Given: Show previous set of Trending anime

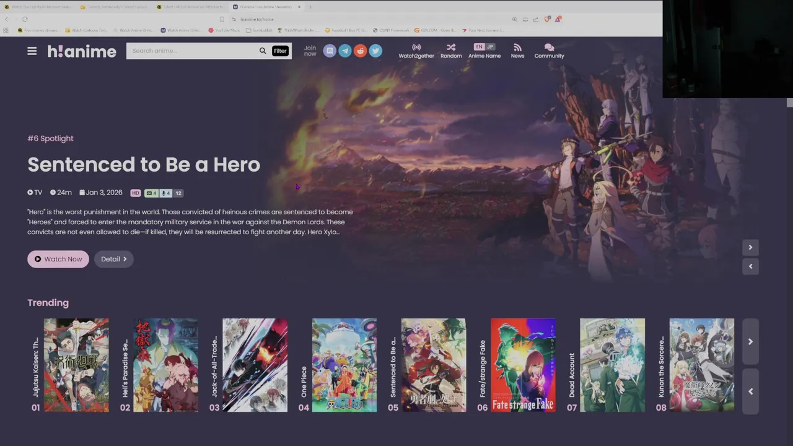Looking at the screenshot, I should 750,391.
